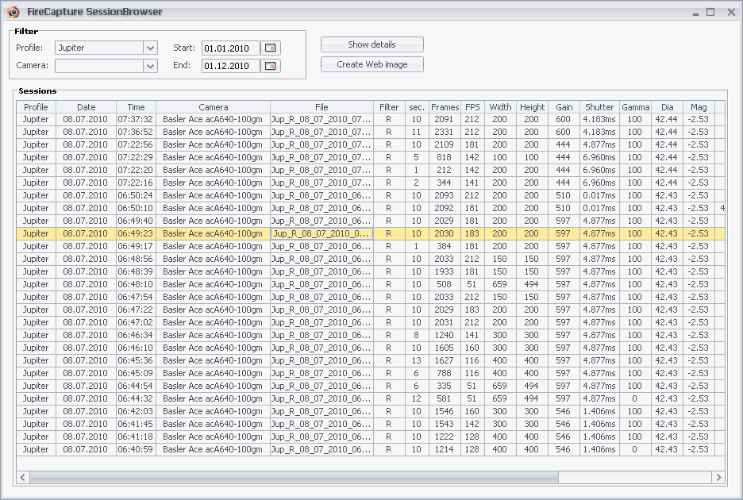Expand the Camera dropdown arrow
Viewport: 743px width, 500px height.
(150, 66)
